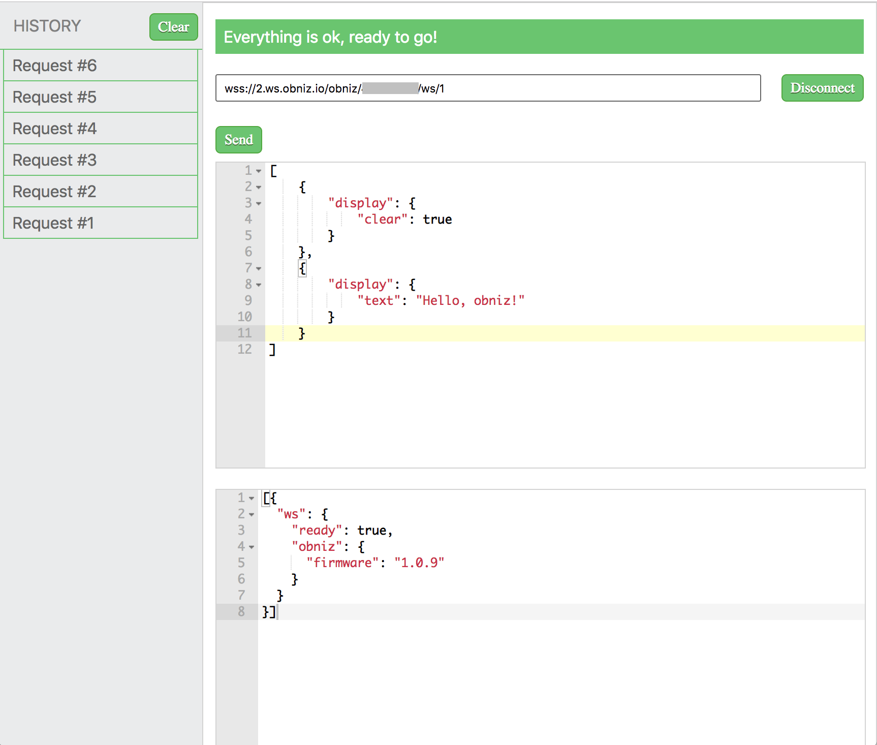Collapse the response array fold on line 1
This screenshot has height=745, width=877.
[252, 498]
